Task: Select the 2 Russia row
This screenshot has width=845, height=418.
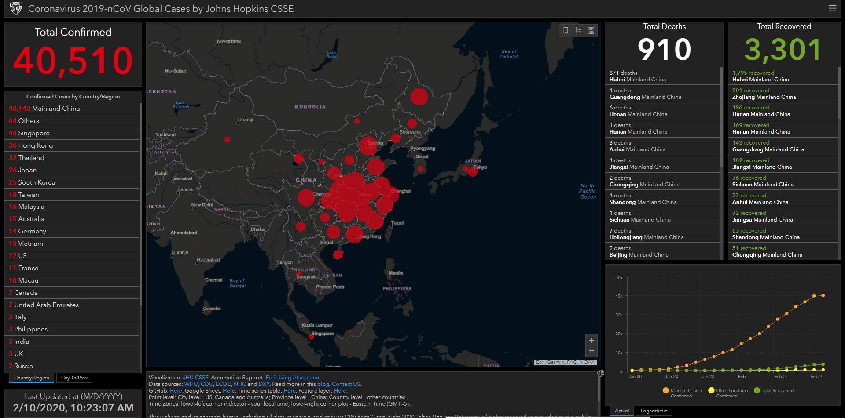Action: [x=73, y=366]
